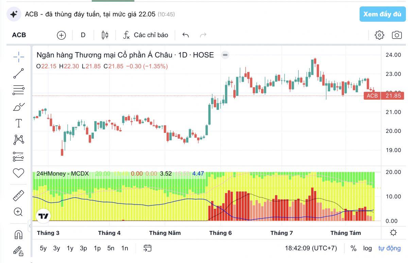The image size is (408, 263).
Task: Activate the zoom in tool
Action: (x=18, y=212)
